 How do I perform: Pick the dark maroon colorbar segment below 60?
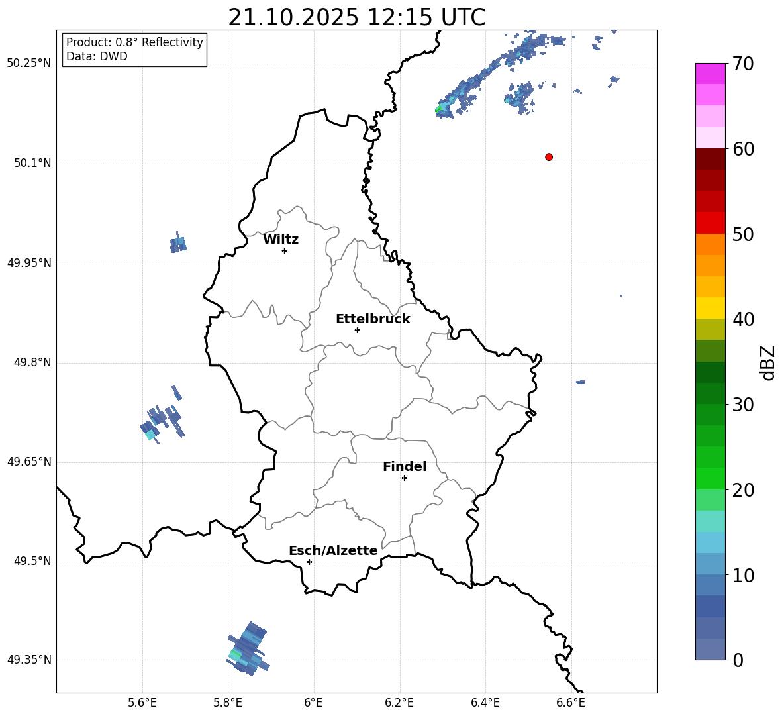pos(710,159)
